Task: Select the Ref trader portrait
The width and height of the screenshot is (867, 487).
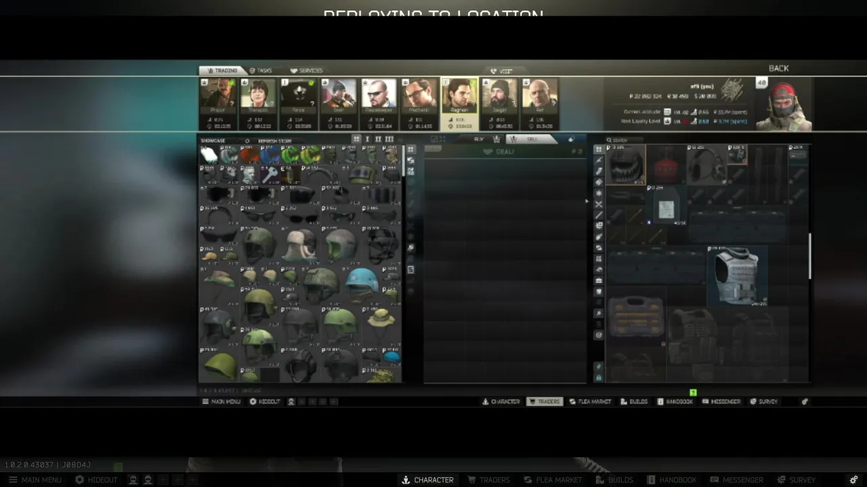Action: [540, 95]
